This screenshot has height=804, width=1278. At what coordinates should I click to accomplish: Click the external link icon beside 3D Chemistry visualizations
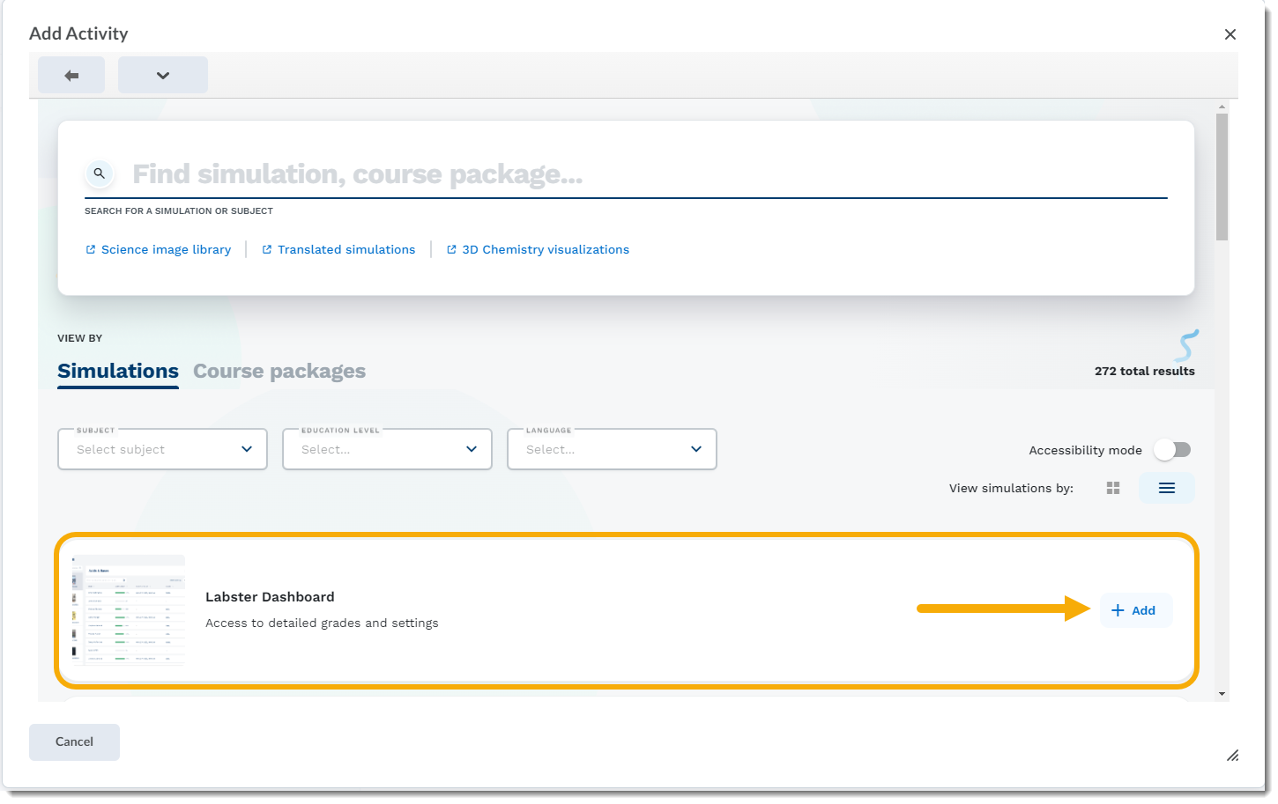click(x=451, y=249)
